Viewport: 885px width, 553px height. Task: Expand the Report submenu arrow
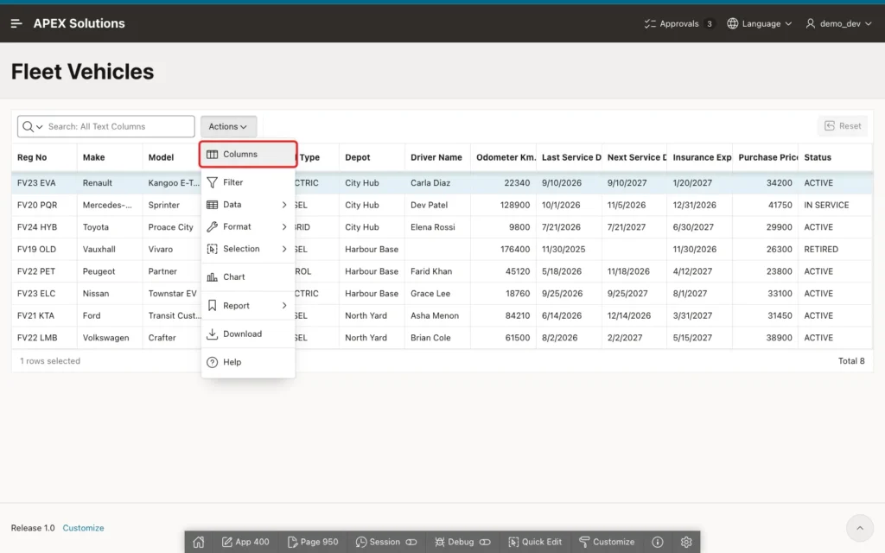click(x=283, y=305)
